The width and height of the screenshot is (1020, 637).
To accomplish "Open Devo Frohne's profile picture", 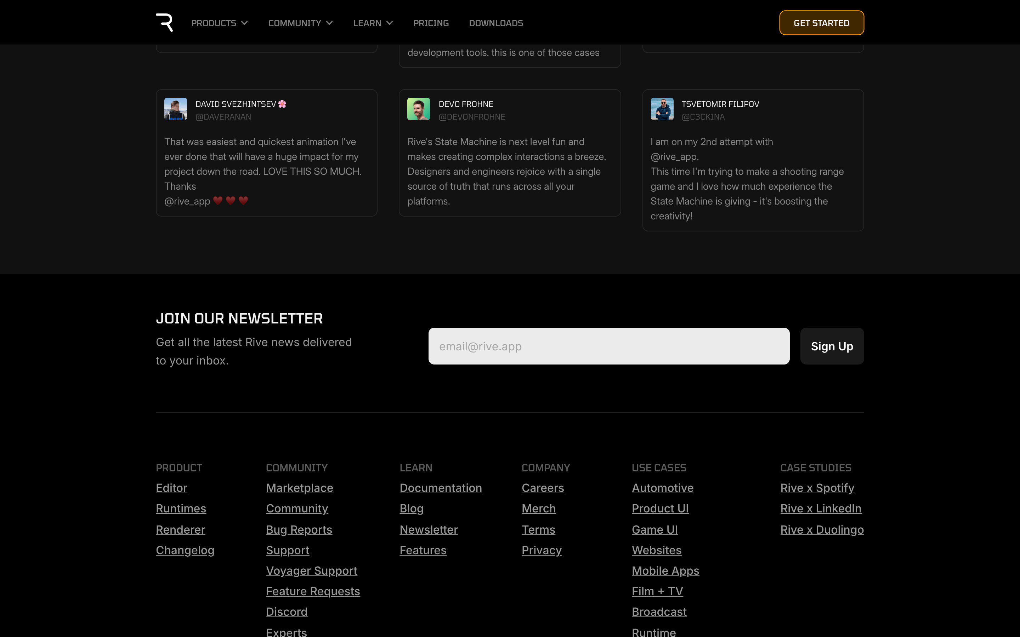I will pos(419,109).
